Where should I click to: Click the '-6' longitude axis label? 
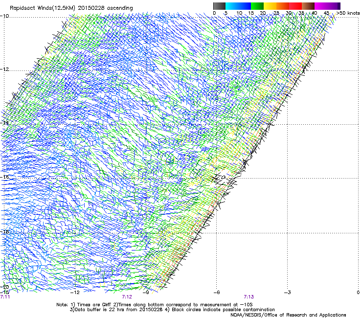(x=217, y=293)
